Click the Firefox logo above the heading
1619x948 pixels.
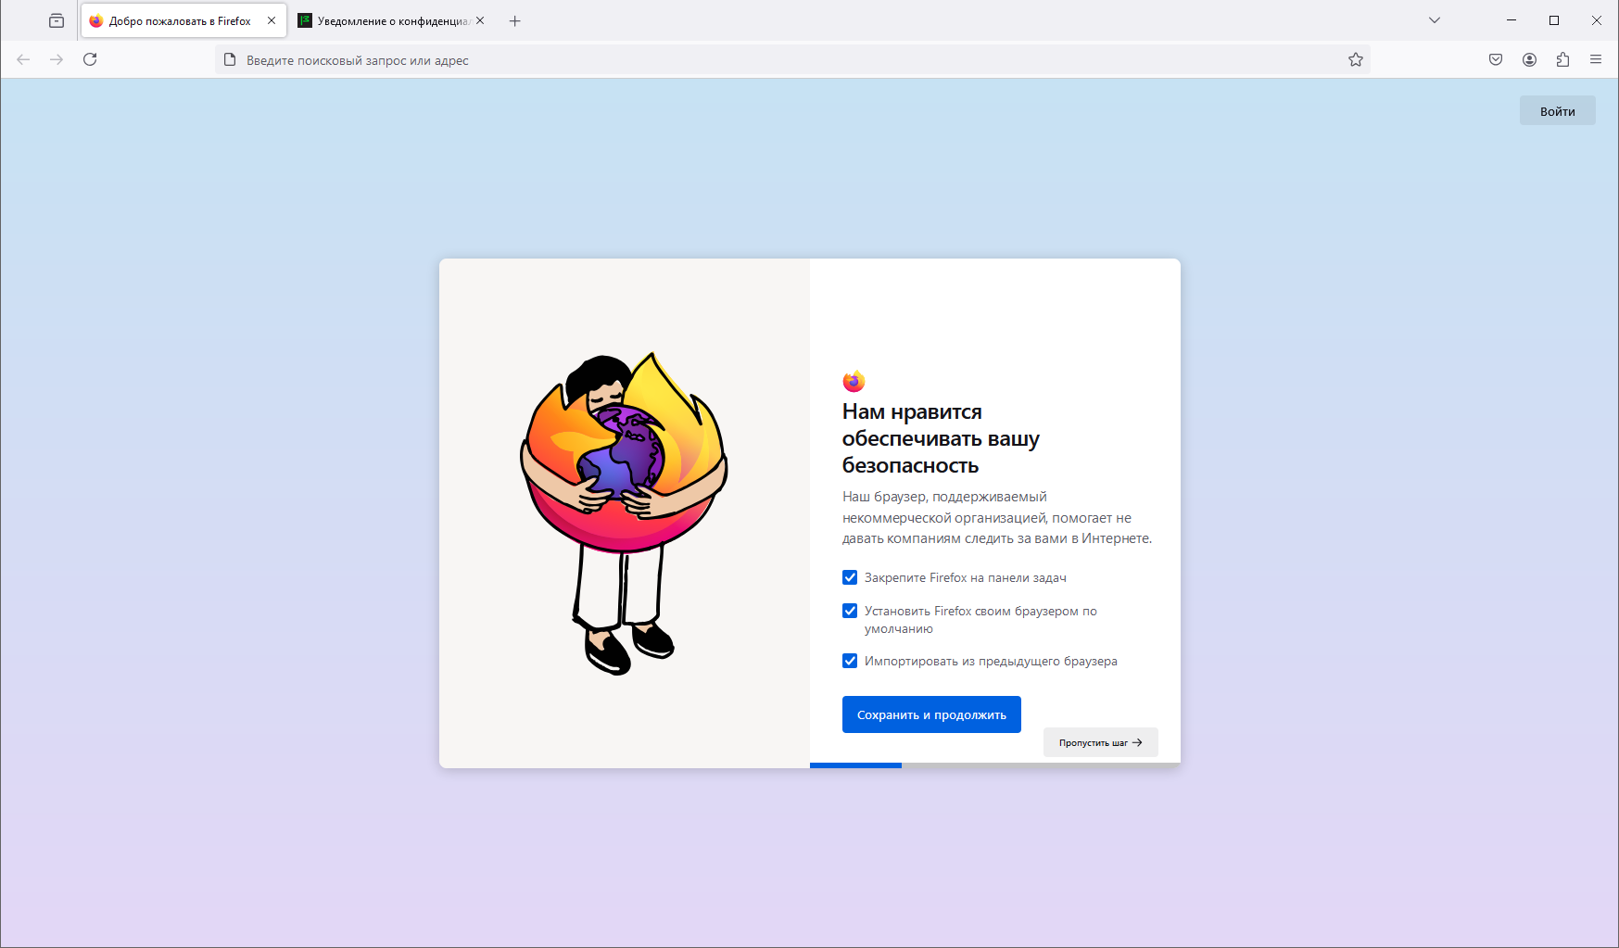tap(854, 381)
